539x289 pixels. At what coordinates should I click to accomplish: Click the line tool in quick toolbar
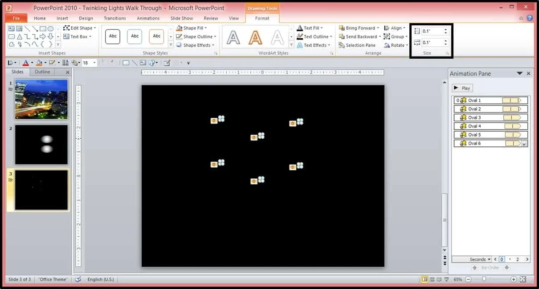tap(135, 63)
